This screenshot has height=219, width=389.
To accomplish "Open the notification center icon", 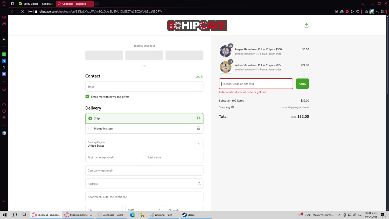I will (383, 215).
